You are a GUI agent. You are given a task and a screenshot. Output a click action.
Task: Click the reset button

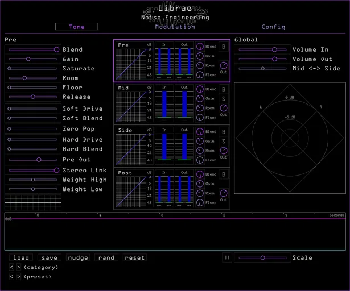tap(135, 258)
